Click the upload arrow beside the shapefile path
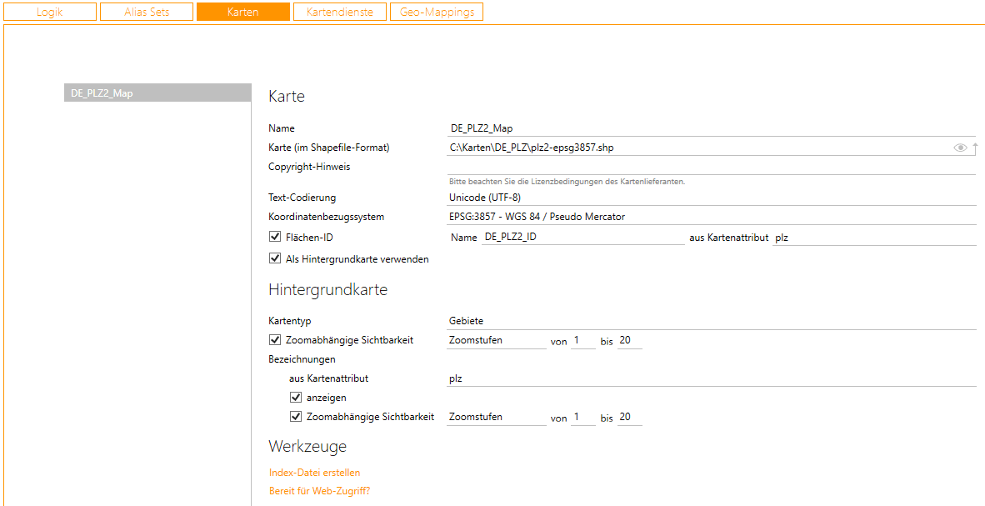The image size is (985, 506). pyautogui.click(x=974, y=148)
